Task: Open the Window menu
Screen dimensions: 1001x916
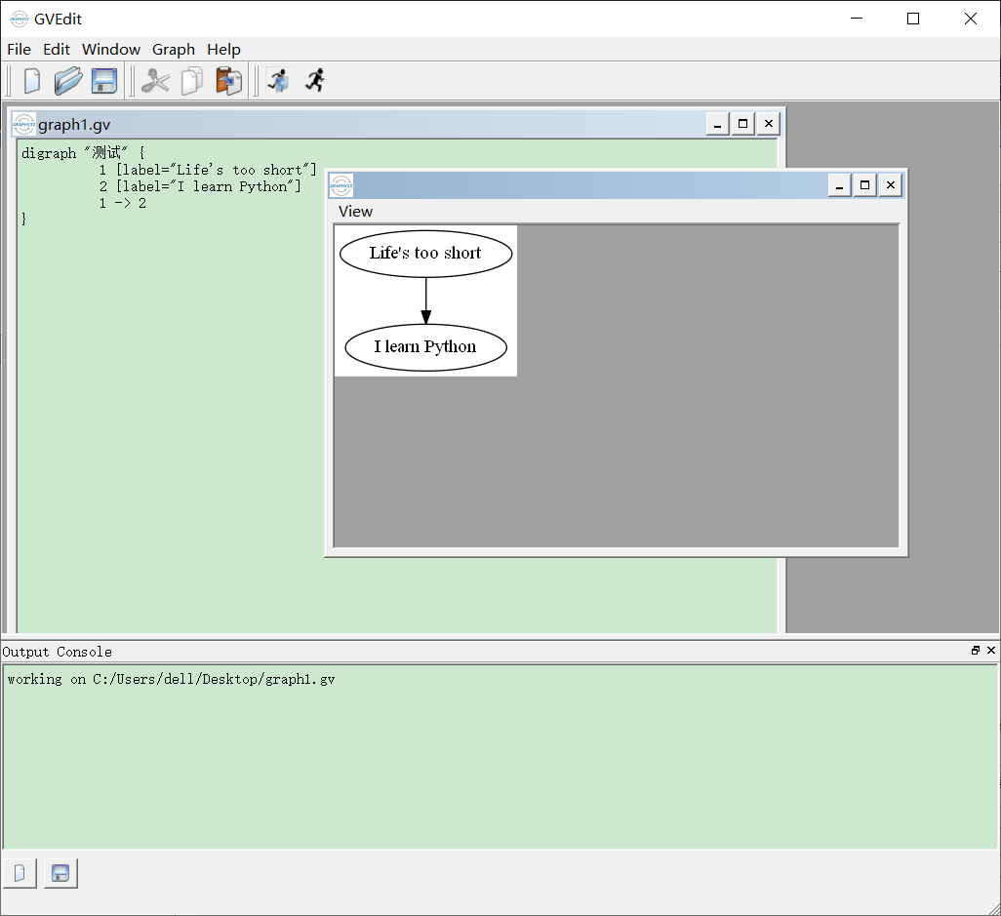Action: point(111,49)
